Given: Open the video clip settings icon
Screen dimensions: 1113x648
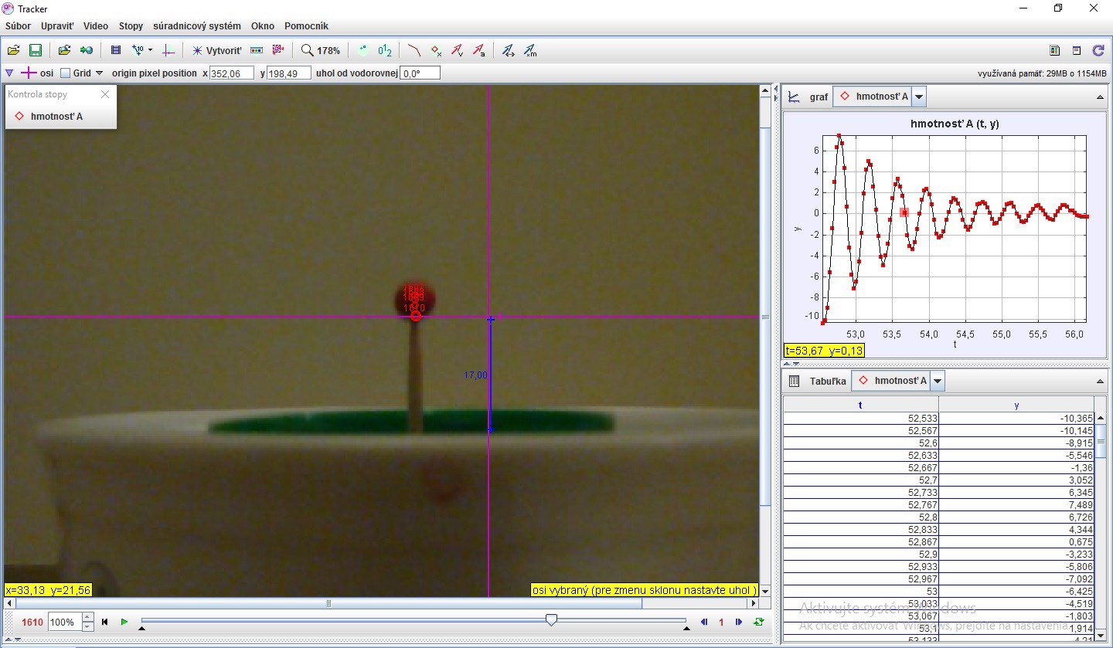Looking at the screenshot, I should click(116, 50).
